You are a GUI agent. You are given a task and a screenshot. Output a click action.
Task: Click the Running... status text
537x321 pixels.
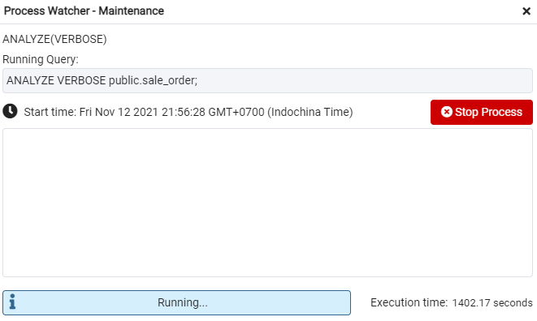point(183,302)
